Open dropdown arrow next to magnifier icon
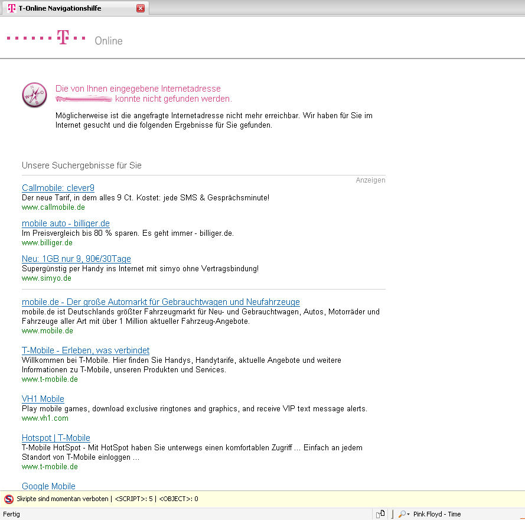 coord(408,514)
